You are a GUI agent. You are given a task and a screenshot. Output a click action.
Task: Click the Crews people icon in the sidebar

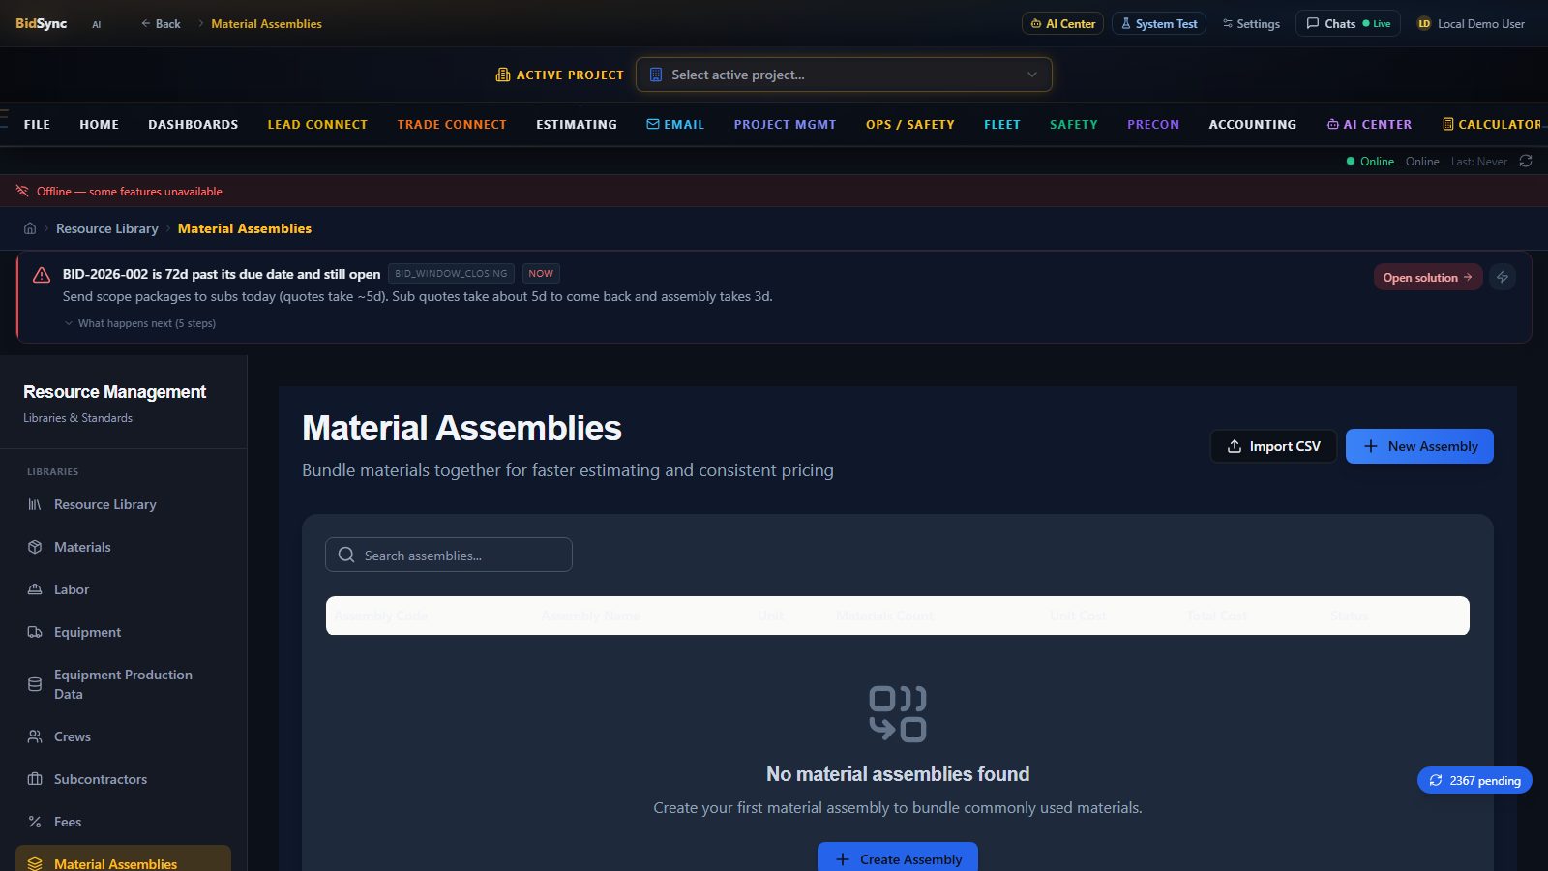35,736
